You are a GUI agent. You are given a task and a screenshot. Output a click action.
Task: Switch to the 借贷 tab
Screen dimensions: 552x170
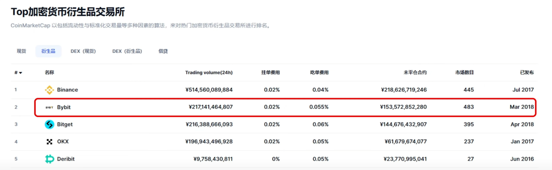pyautogui.click(x=163, y=51)
